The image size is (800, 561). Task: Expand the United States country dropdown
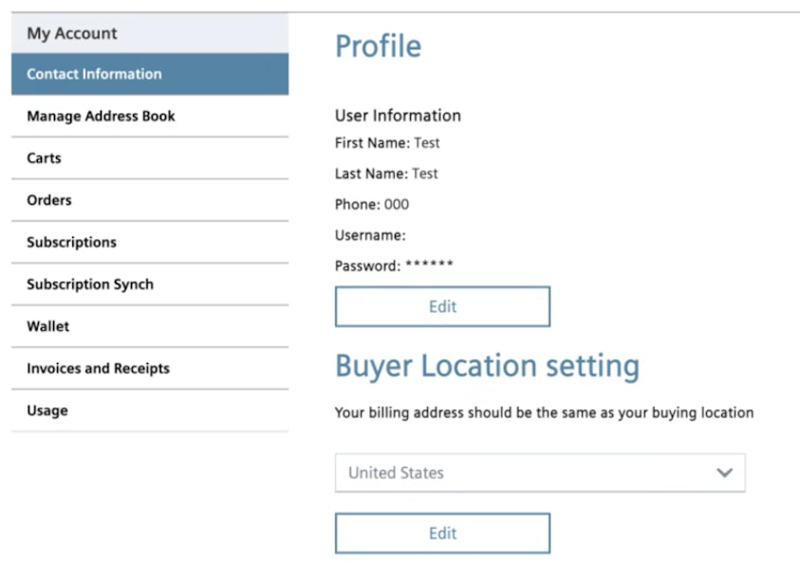tap(540, 473)
